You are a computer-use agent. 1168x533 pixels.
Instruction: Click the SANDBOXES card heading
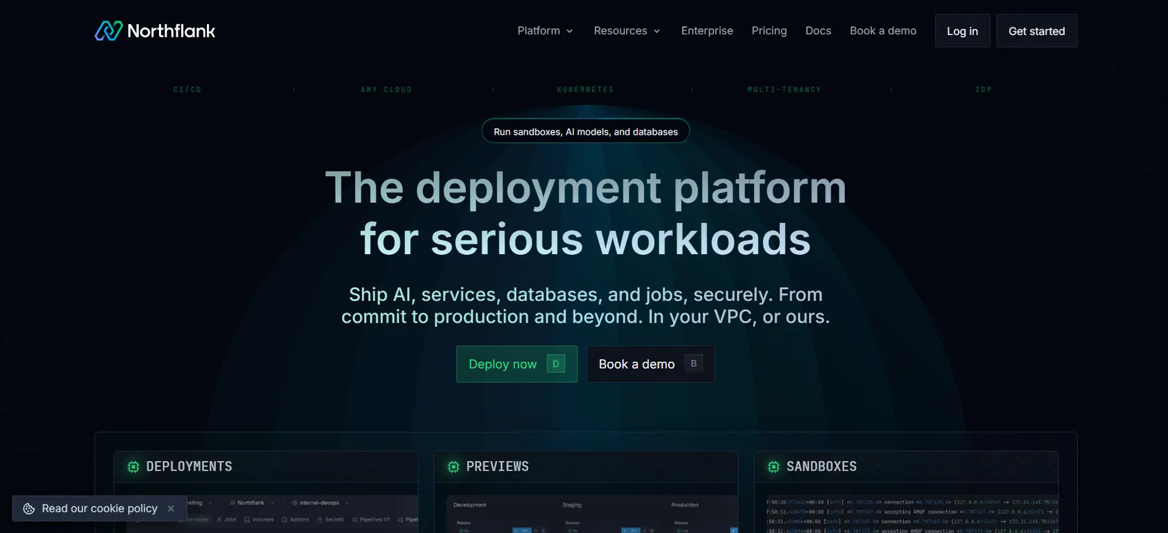tap(821, 467)
